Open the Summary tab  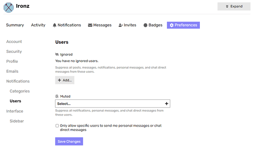pos(15,25)
